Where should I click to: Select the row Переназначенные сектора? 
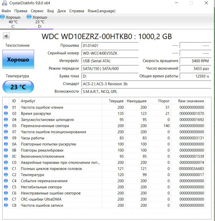tap(104, 125)
